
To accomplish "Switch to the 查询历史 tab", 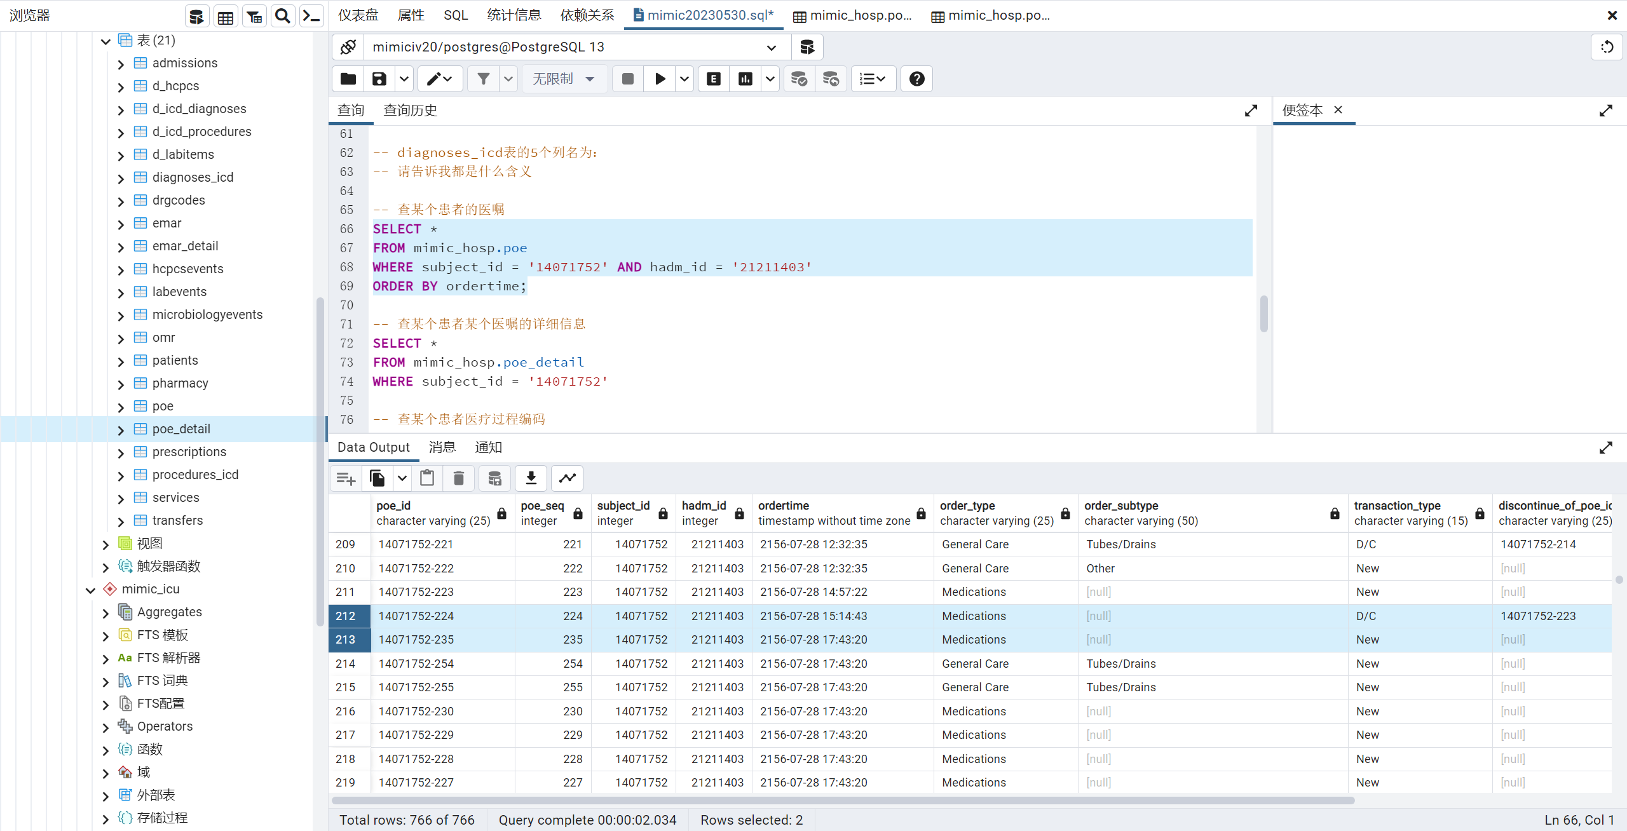I will click(410, 111).
